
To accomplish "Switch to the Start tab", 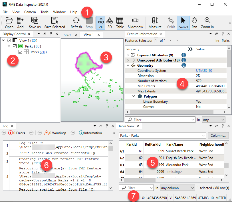I will tap(67, 35).
